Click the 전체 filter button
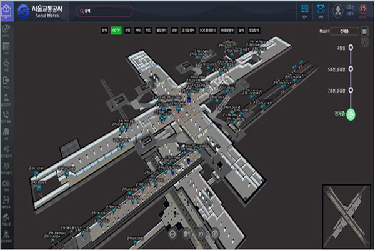 [x=104, y=30]
